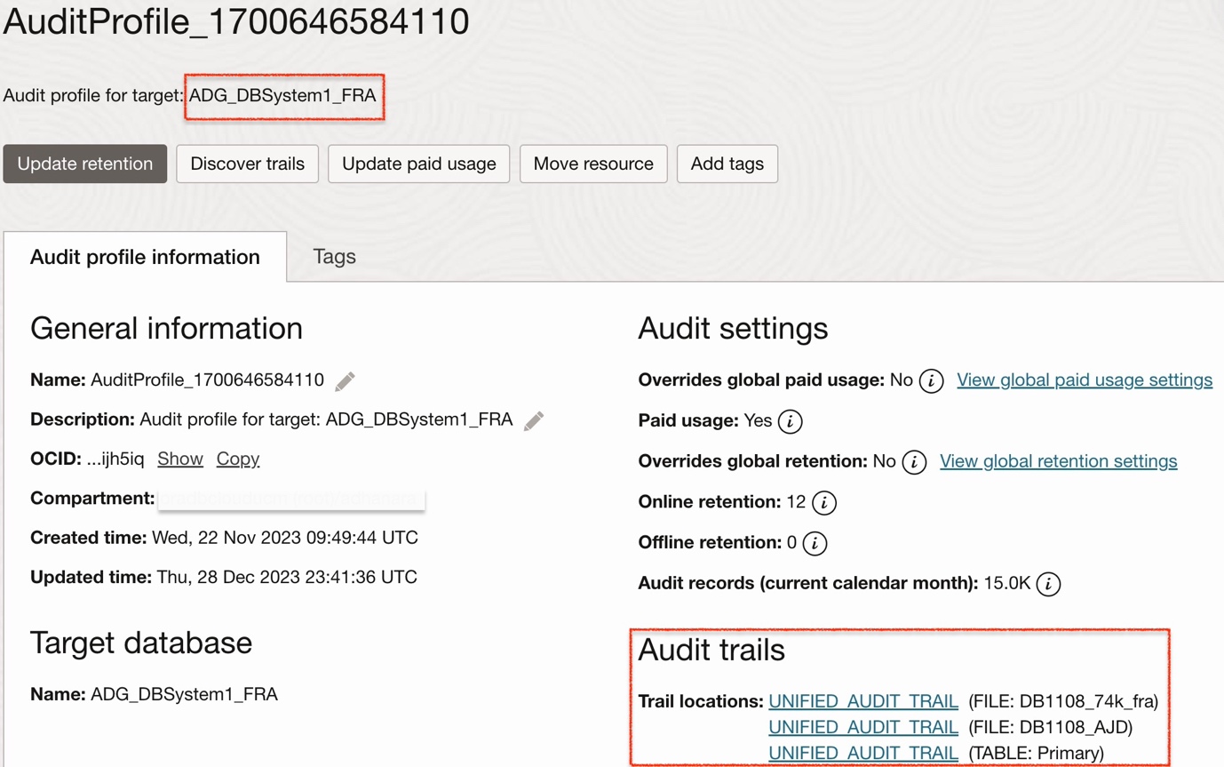Switch to the Tags tab
The width and height of the screenshot is (1224, 767).
pos(333,256)
